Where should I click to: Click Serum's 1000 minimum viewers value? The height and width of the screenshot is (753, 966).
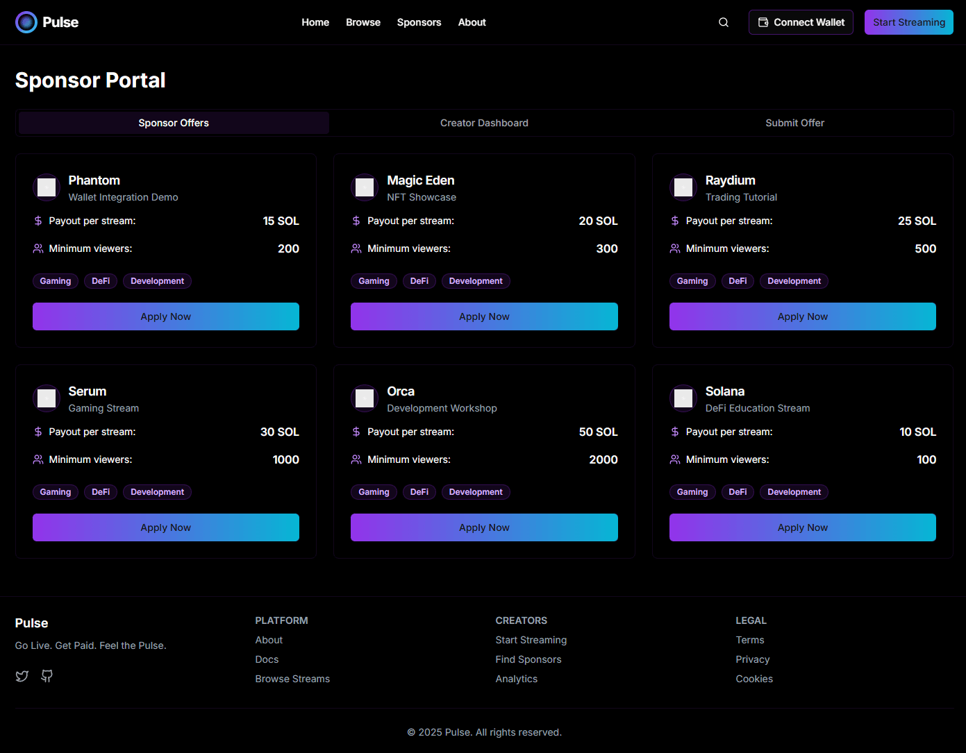285,459
